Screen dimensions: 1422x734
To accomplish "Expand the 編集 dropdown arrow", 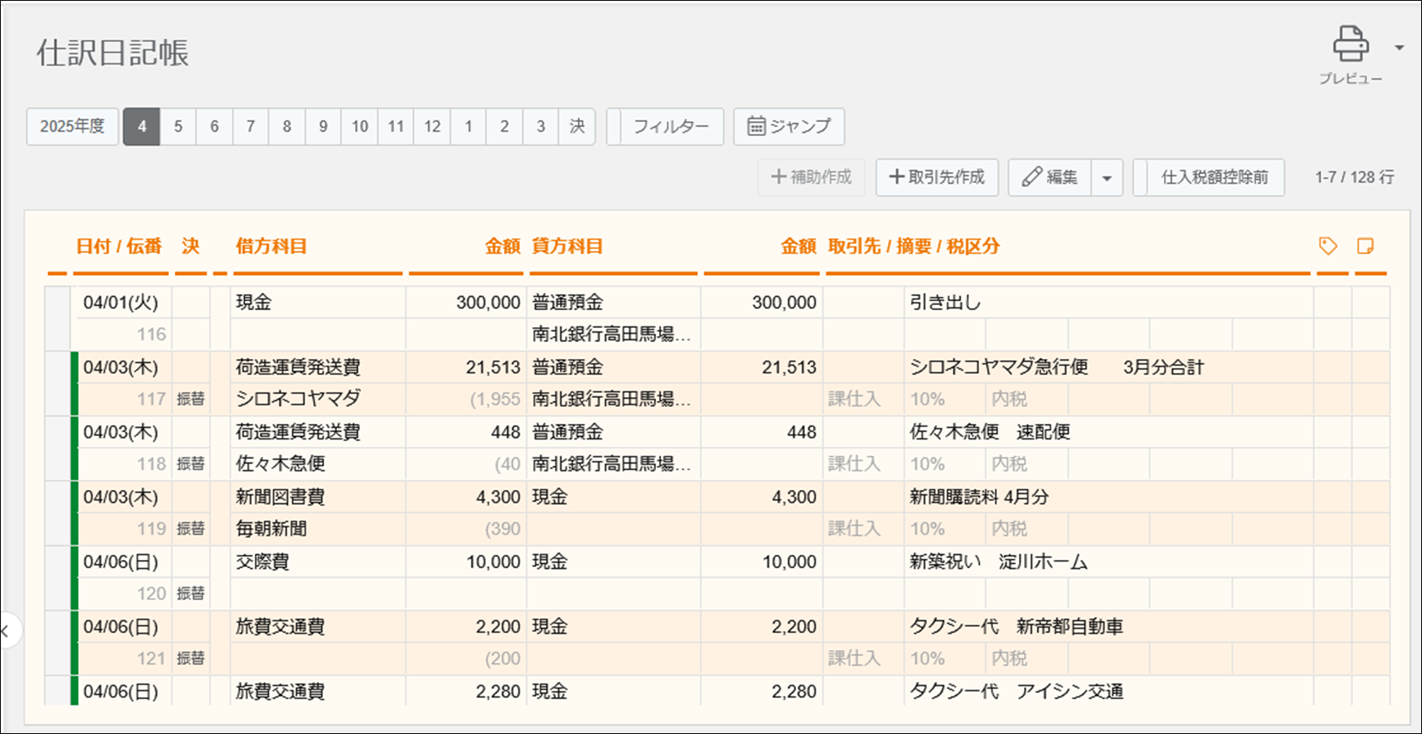I will [1107, 177].
